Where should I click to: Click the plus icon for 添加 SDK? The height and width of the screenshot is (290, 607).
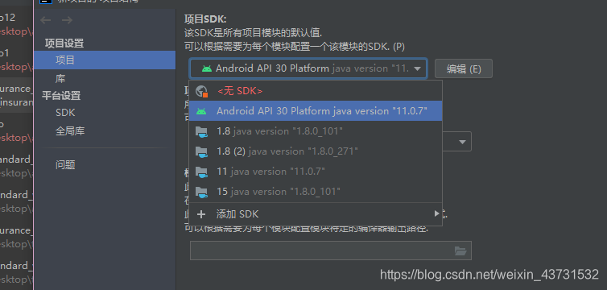point(201,214)
